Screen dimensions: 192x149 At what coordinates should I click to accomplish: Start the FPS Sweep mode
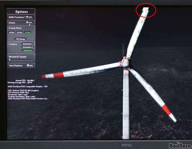click(20, 39)
